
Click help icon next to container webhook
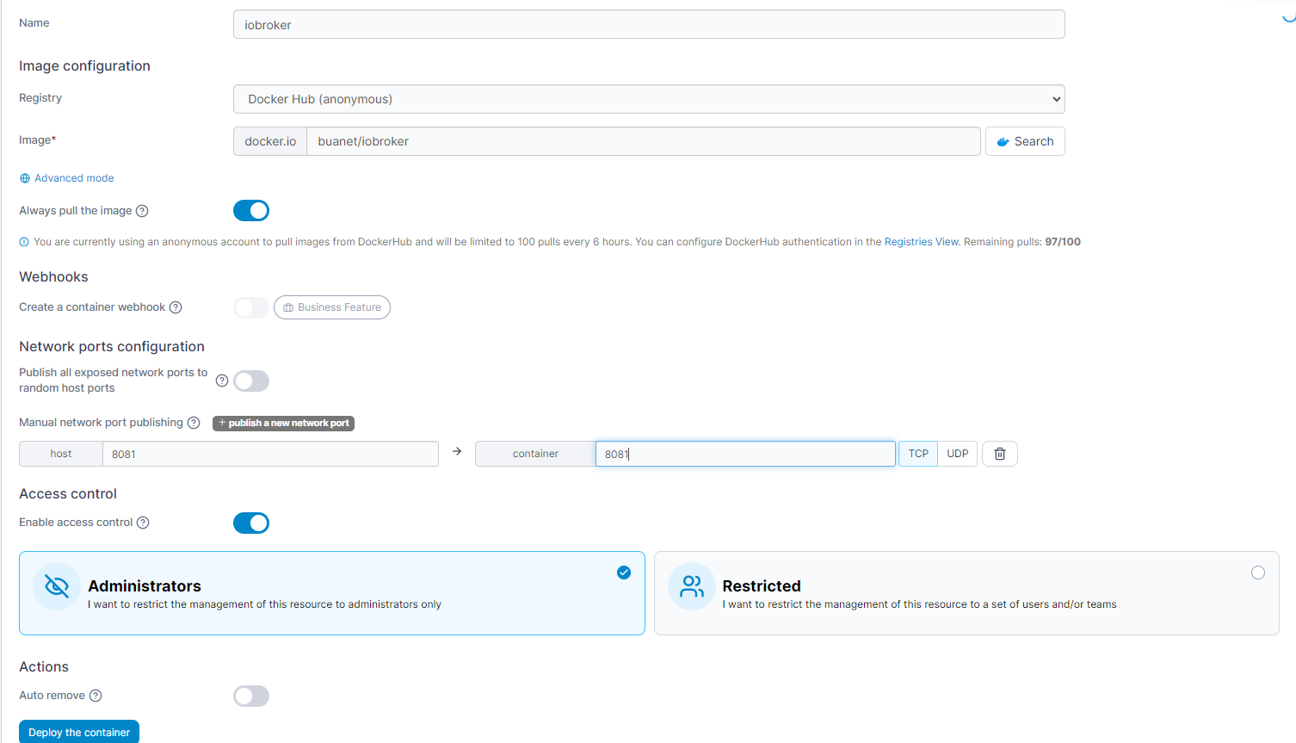[x=176, y=307]
